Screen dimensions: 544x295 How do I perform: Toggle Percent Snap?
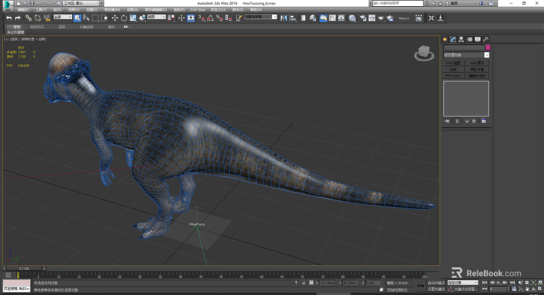coord(219,18)
